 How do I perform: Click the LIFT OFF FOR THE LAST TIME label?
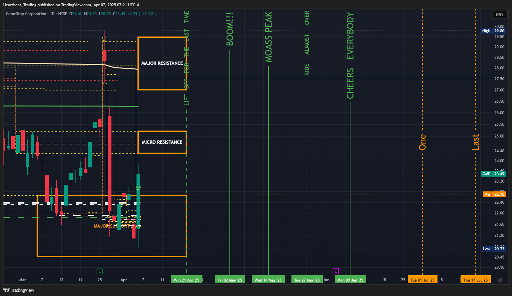coord(187,58)
